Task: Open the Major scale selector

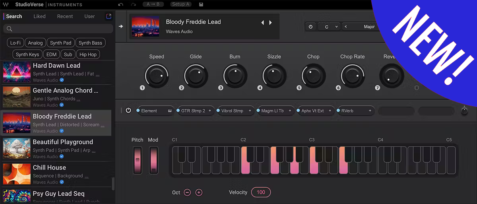Action: 369,27
